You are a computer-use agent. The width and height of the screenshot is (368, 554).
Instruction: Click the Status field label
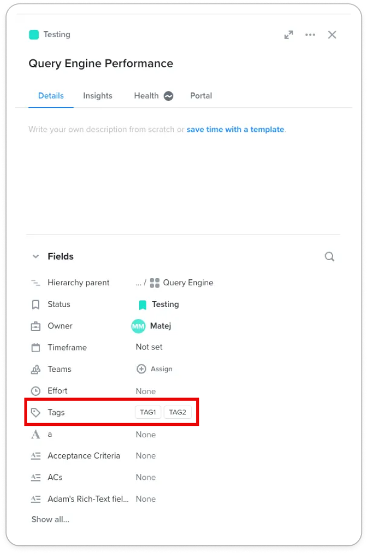pos(59,304)
